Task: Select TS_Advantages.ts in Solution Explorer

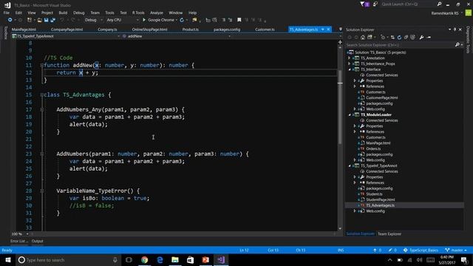Action: (x=380, y=205)
